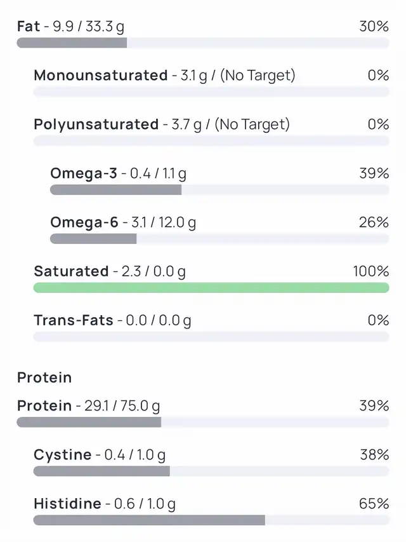Open the Protein 29.1 / 75.0 g row
406x542 pixels.
[x=88, y=406]
